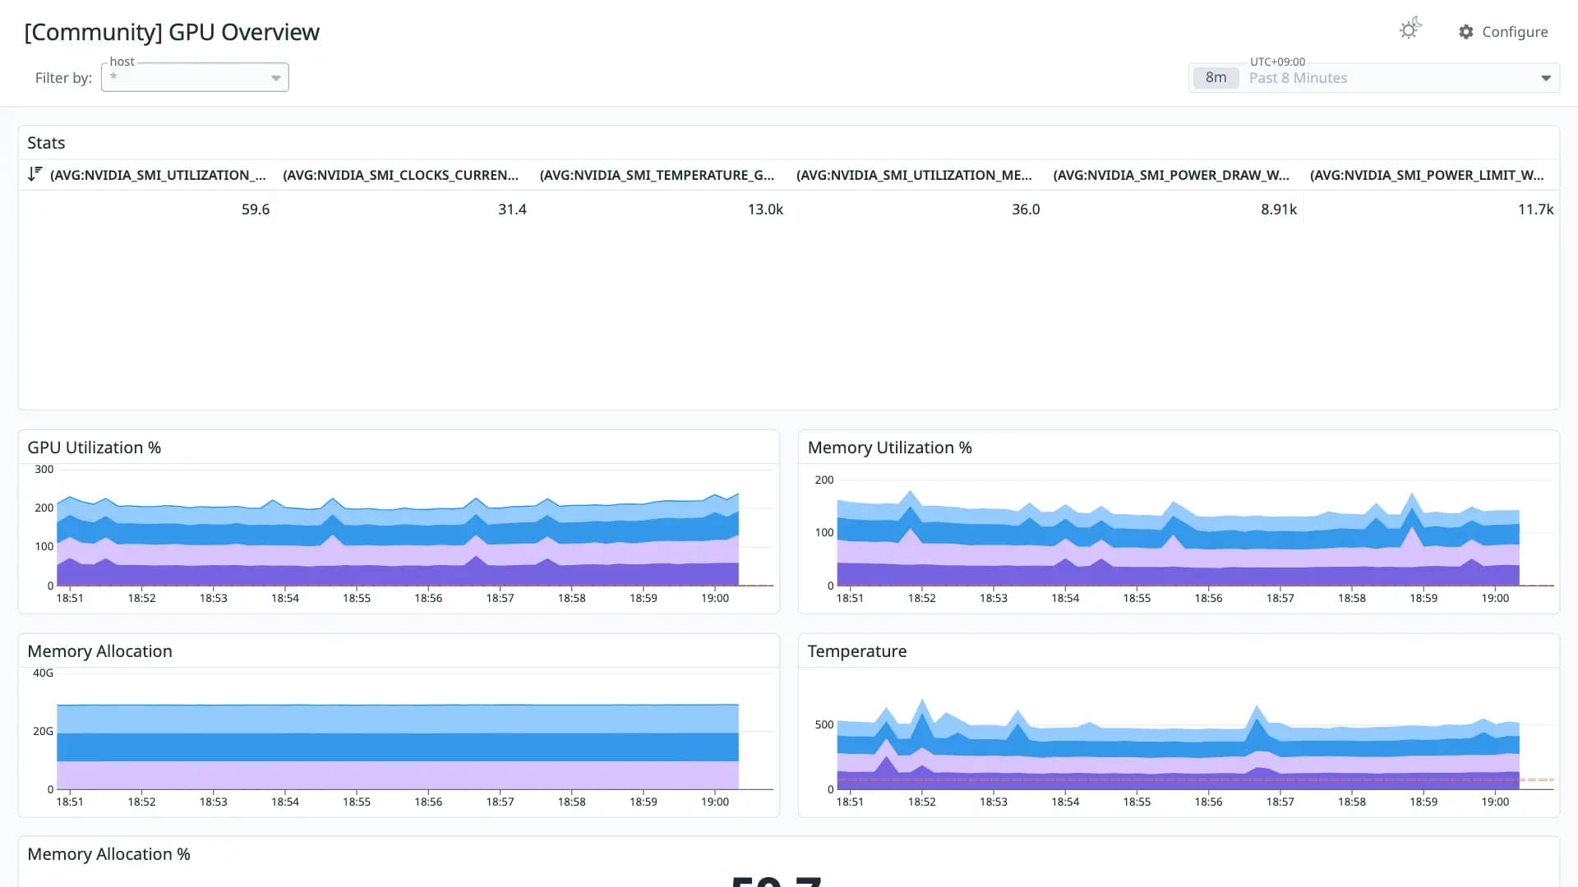The height and width of the screenshot is (887, 1578).
Task: Click the 8m time range badge
Action: click(1216, 78)
